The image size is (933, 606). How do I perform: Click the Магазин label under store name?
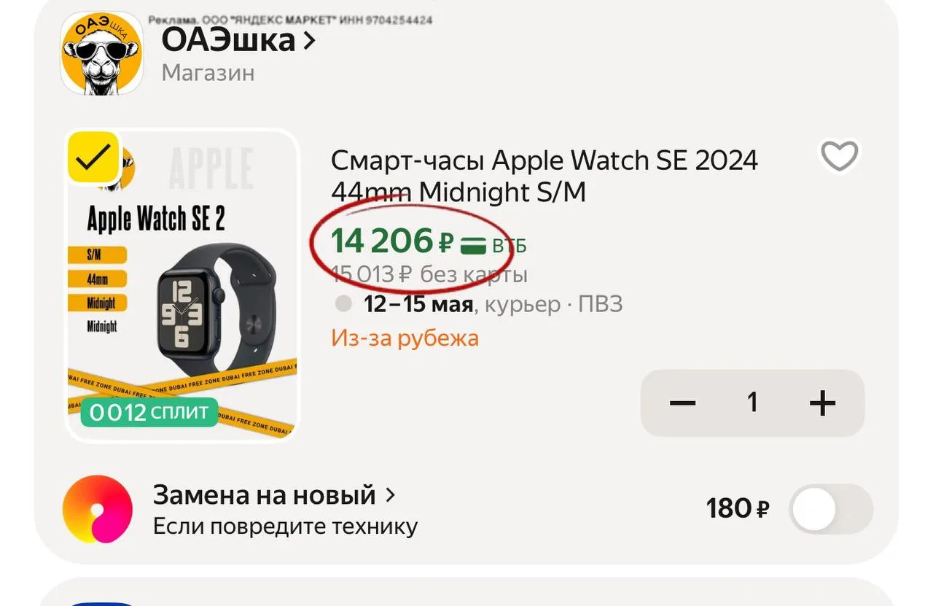208,73
